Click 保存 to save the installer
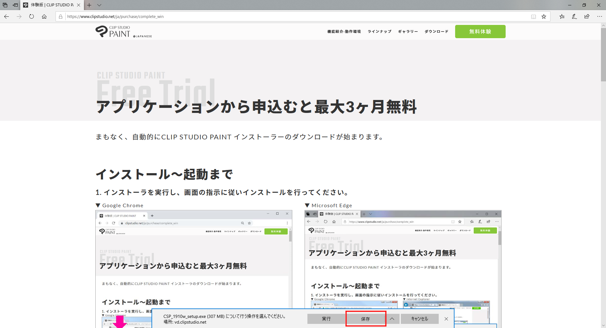The image size is (606, 328). [365, 319]
